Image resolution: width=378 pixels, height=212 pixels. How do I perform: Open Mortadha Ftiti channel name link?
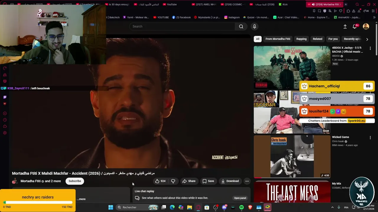click(x=30, y=181)
